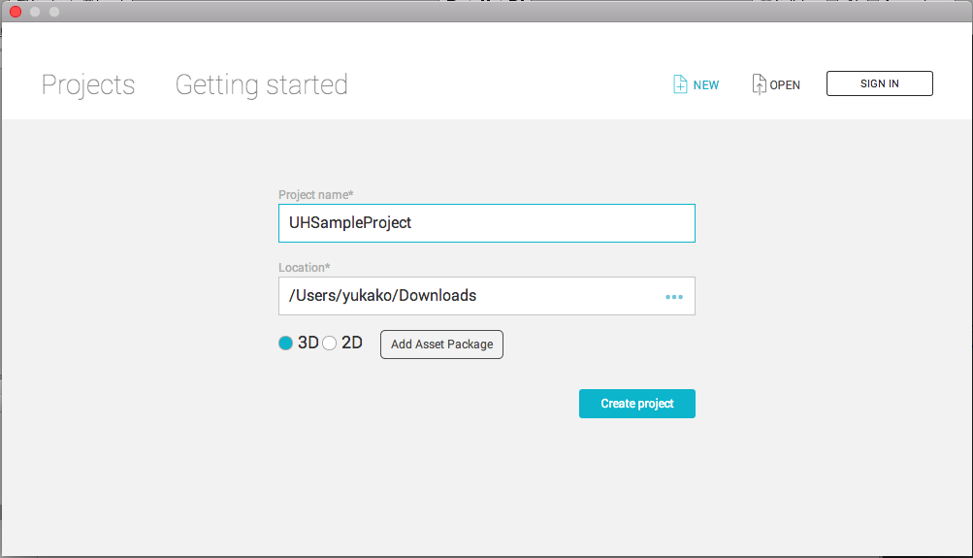Click the SIGN IN button
Image resolution: width=973 pixels, height=558 pixels.
click(879, 83)
